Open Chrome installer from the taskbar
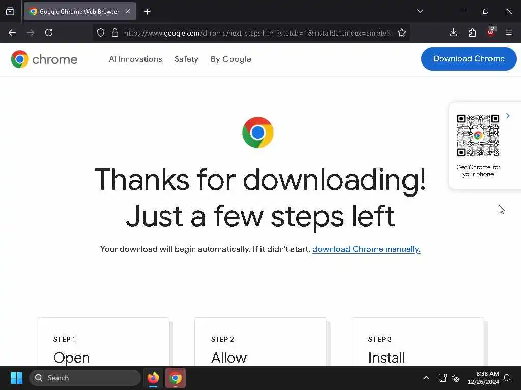 click(176, 378)
